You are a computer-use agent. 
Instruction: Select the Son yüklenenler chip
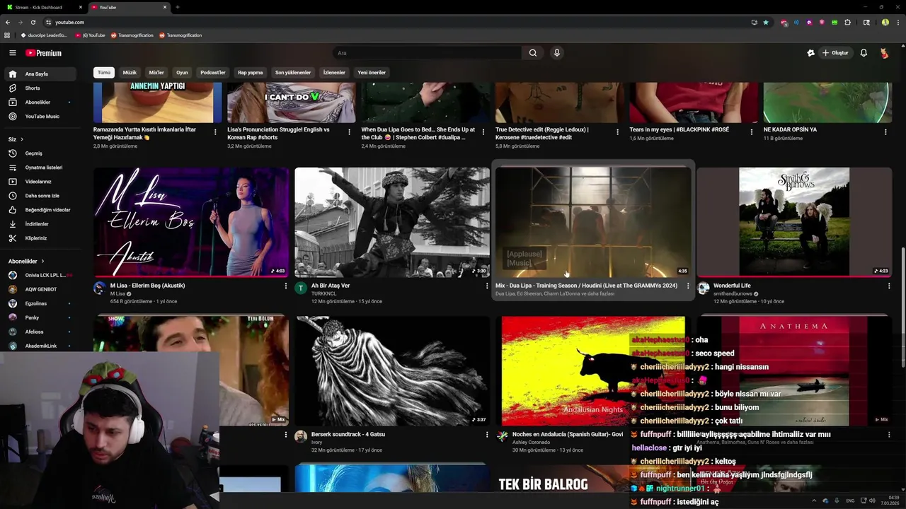[293, 72]
